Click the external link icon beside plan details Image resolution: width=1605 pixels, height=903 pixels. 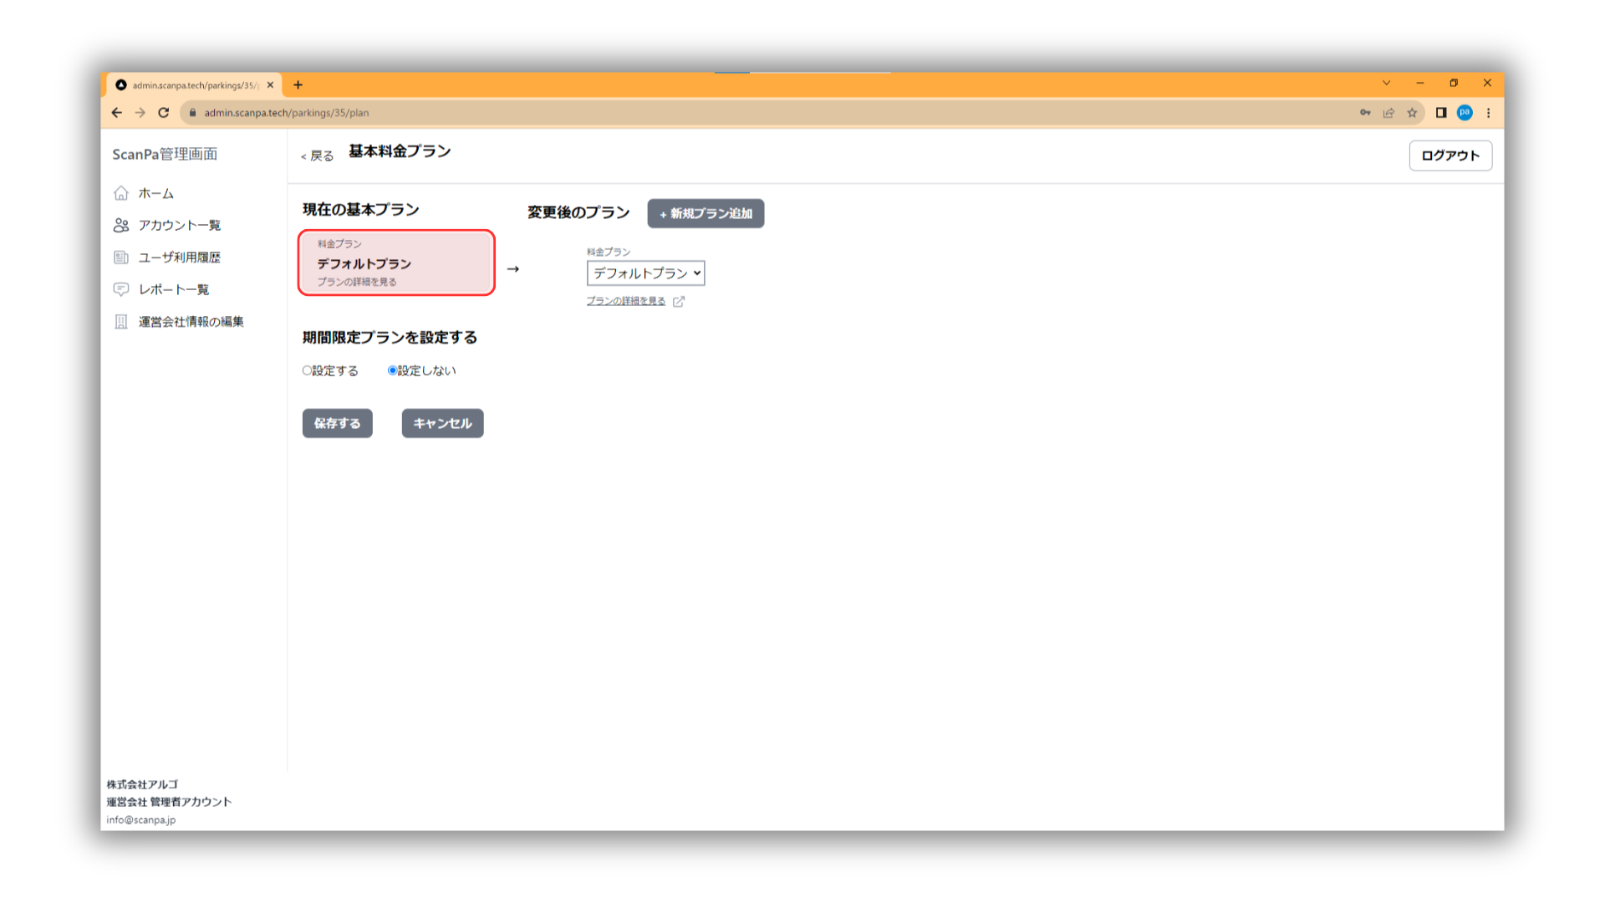(x=679, y=302)
